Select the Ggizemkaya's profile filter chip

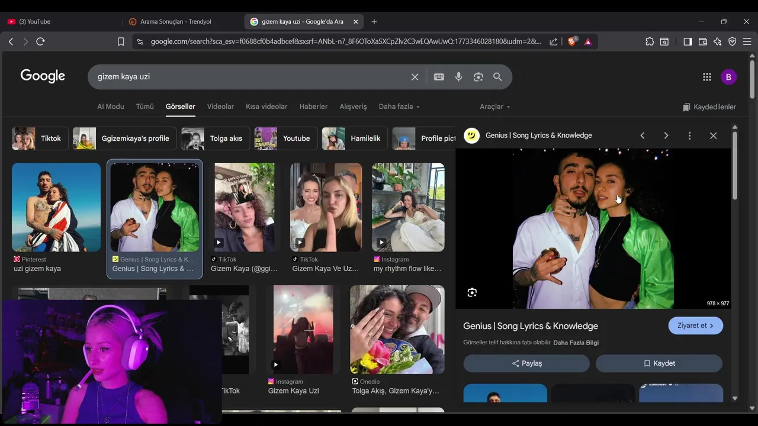124,138
